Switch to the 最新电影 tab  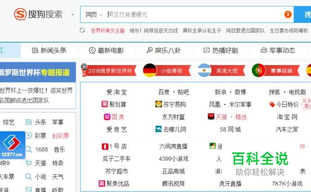106,50
